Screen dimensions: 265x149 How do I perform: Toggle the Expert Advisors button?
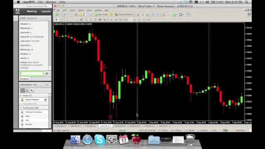tap(123, 15)
